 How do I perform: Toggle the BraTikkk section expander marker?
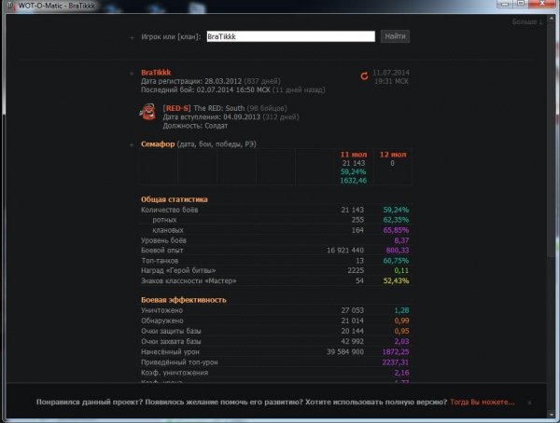coord(132,74)
